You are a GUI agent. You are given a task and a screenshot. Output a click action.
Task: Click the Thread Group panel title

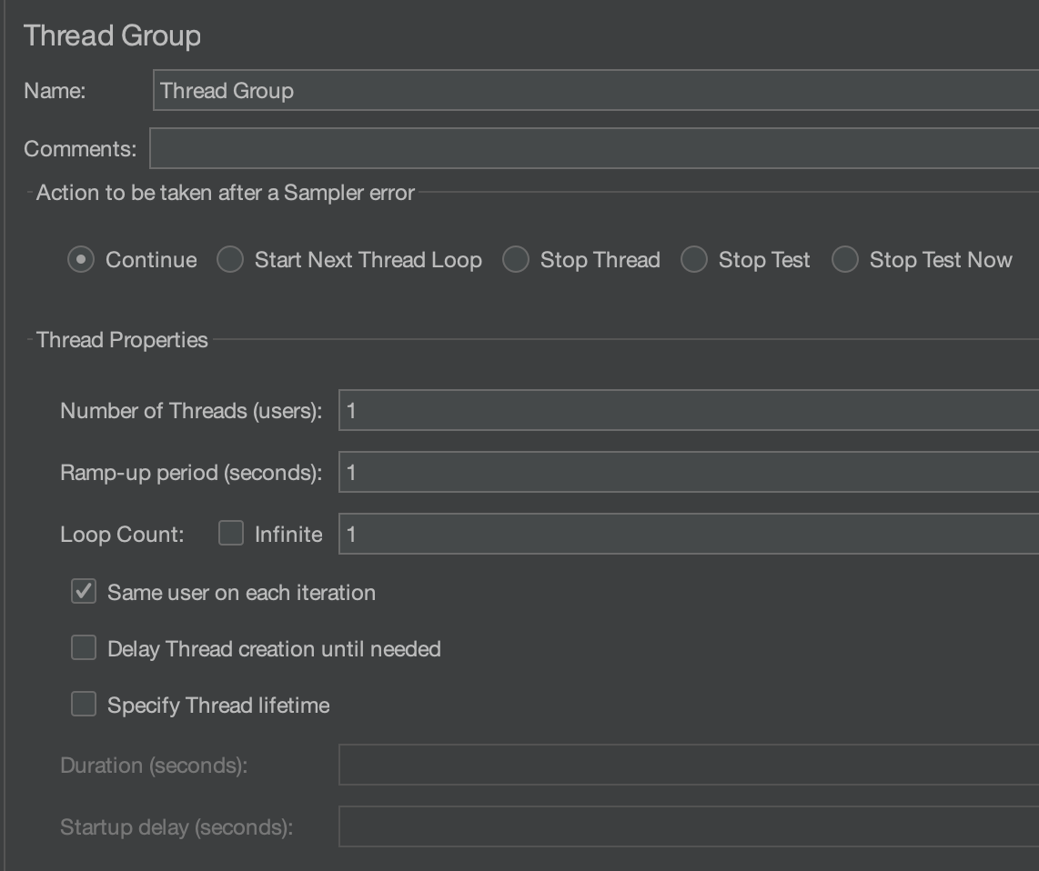112,35
